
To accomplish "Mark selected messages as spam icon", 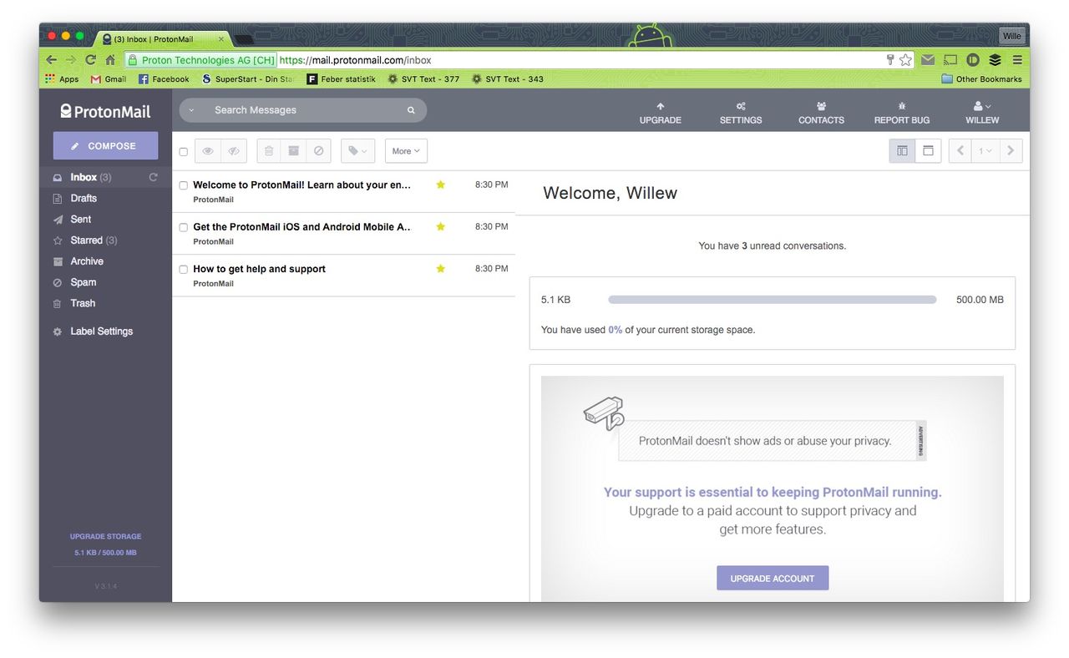I will click(318, 151).
